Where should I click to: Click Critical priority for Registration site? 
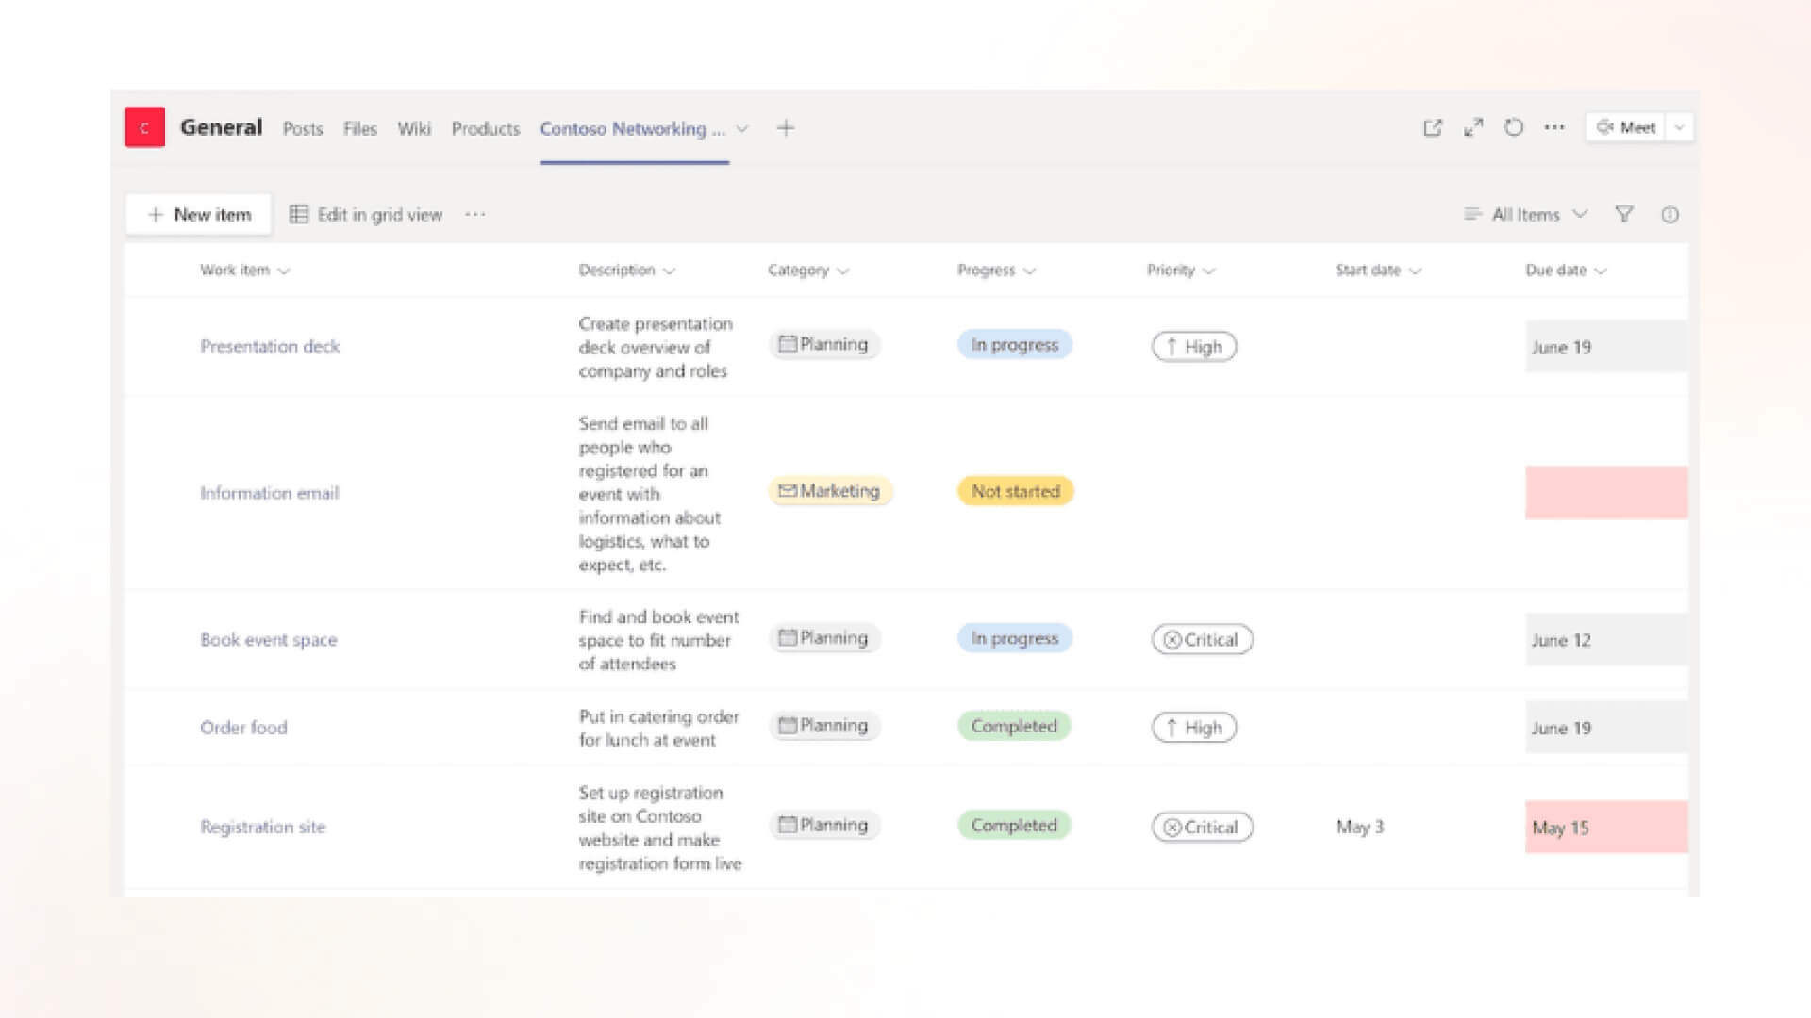pos(1202,827)
